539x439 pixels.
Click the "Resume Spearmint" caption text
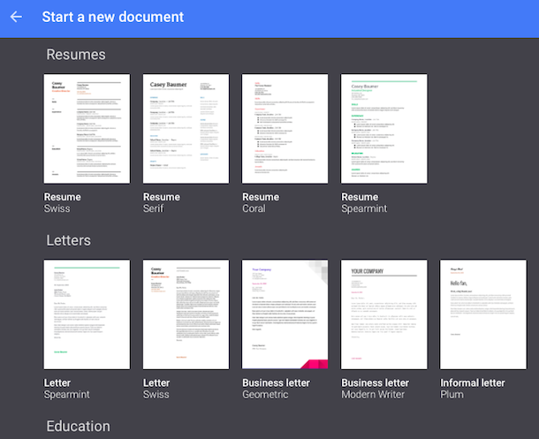(x=367, y=202)
